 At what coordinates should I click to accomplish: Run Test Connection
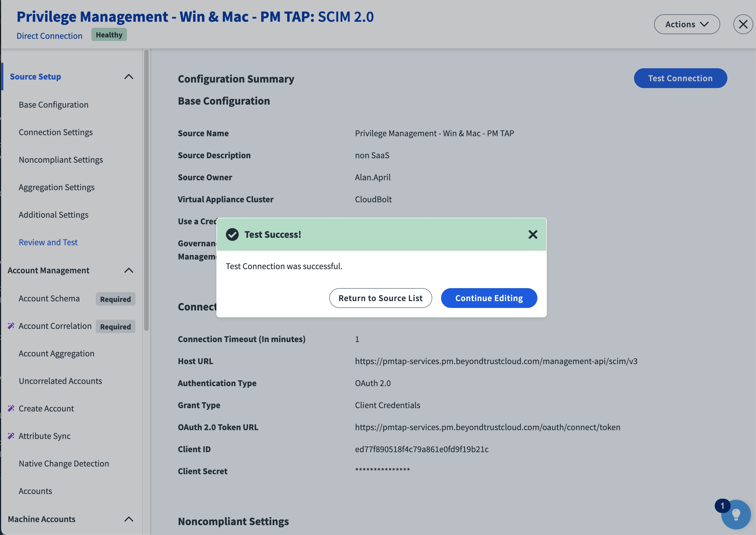click(680, 78)
